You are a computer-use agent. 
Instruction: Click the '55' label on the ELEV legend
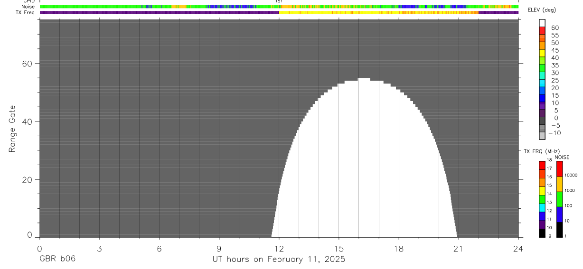[x=555, y=35]
